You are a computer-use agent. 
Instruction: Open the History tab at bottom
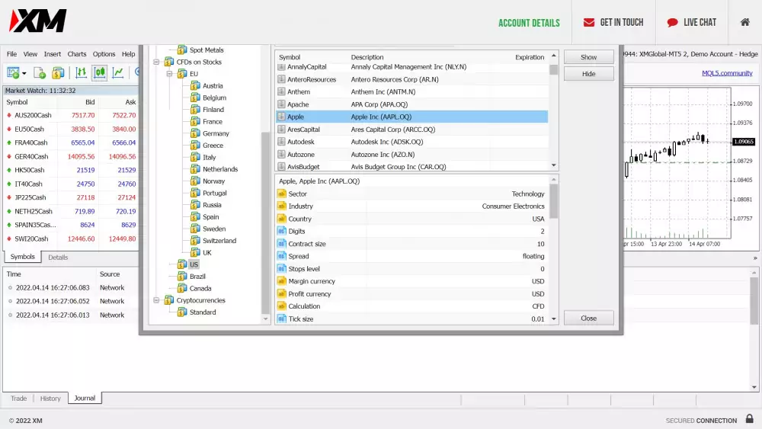pyautogui.click(x=50, y=399)
